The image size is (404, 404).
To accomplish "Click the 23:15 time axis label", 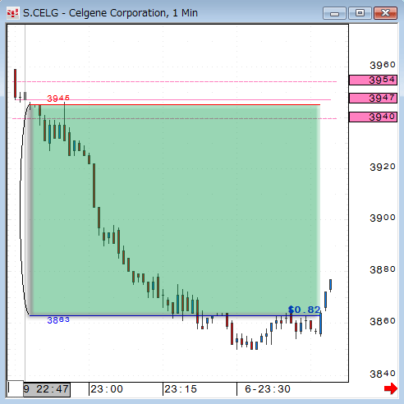I will pos(181,389).
